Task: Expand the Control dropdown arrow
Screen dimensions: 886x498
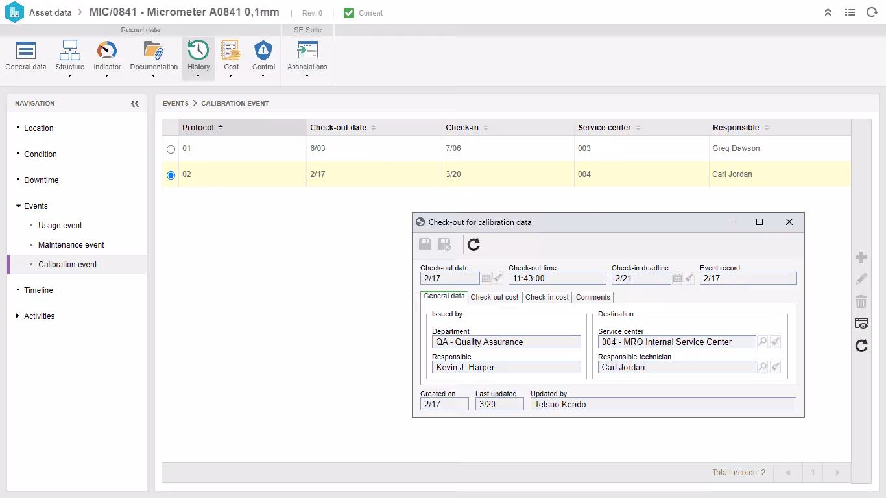Action: click(x=263, y=76)
